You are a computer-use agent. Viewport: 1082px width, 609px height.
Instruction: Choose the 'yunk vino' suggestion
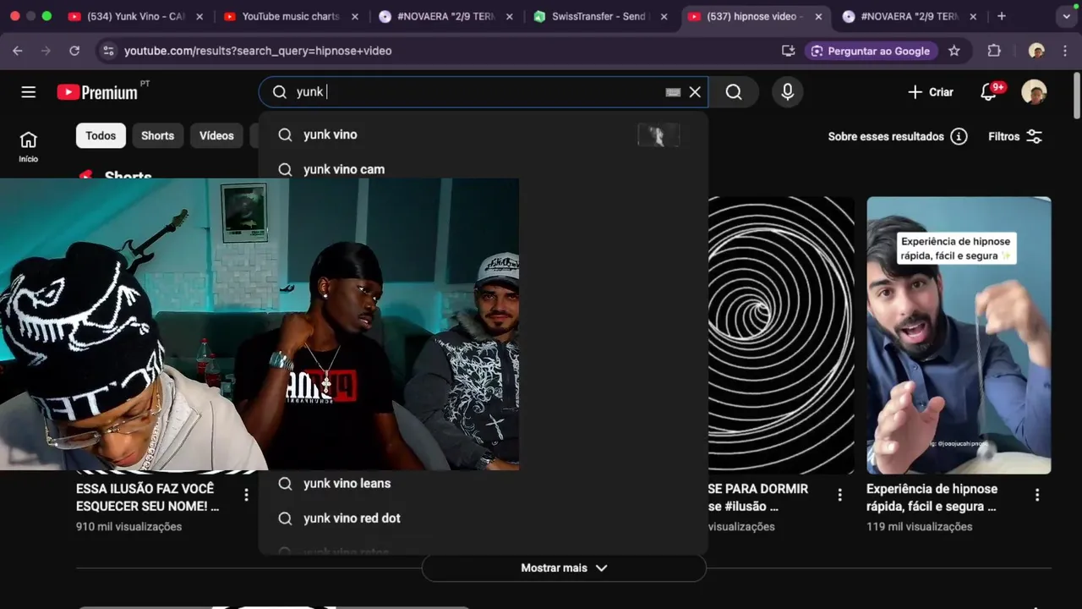[x=483, y=134]
